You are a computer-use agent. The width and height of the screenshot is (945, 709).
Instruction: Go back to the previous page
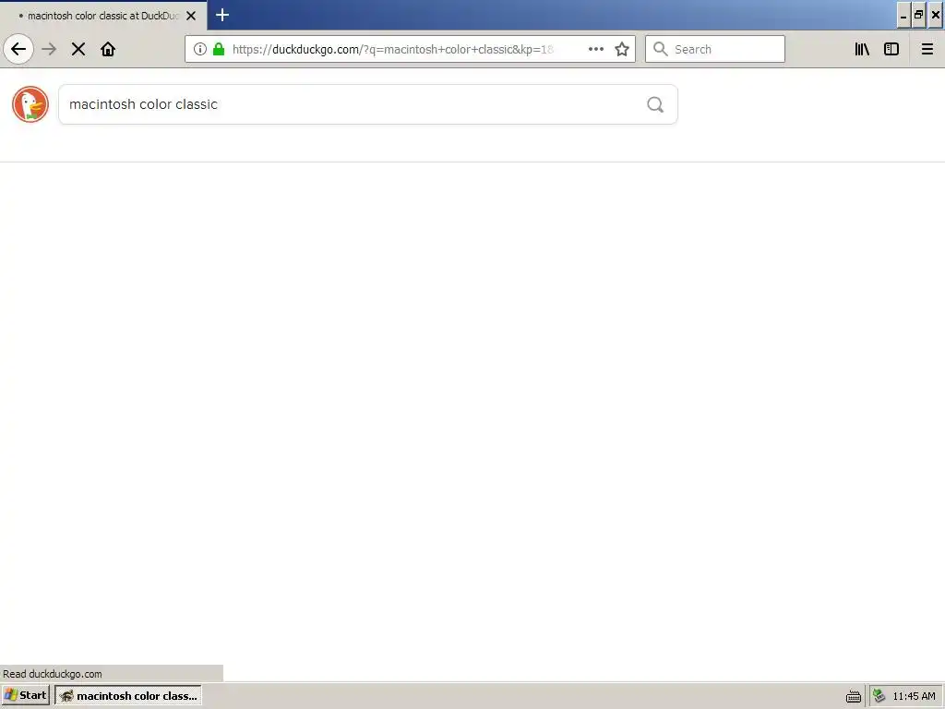point(18,49)
